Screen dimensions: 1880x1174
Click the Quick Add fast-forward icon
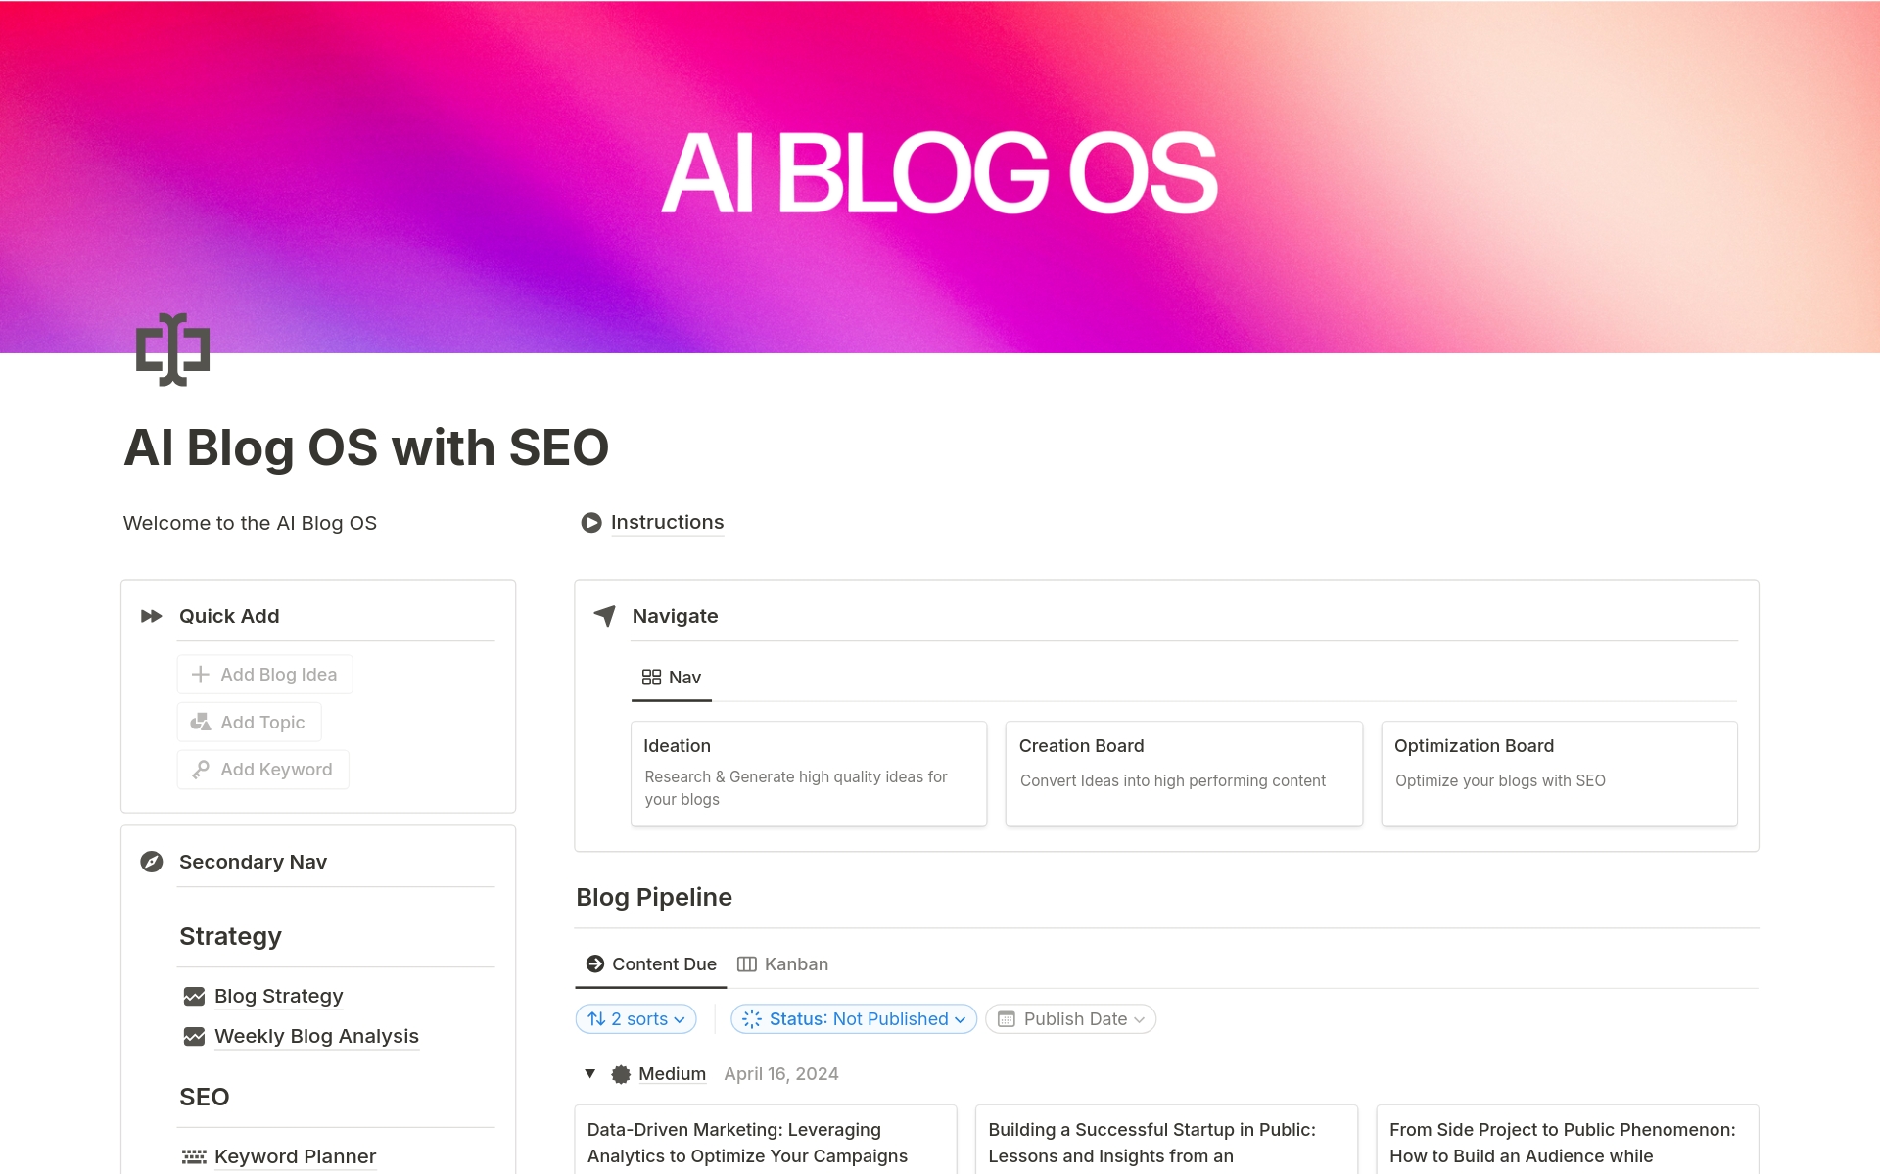click(x=152, y=616)
